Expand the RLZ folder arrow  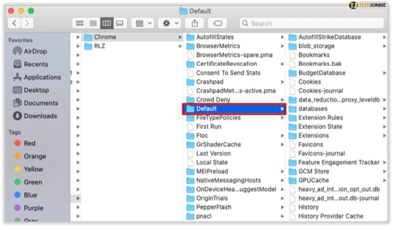pyautogui.click(x=180, y=46)
